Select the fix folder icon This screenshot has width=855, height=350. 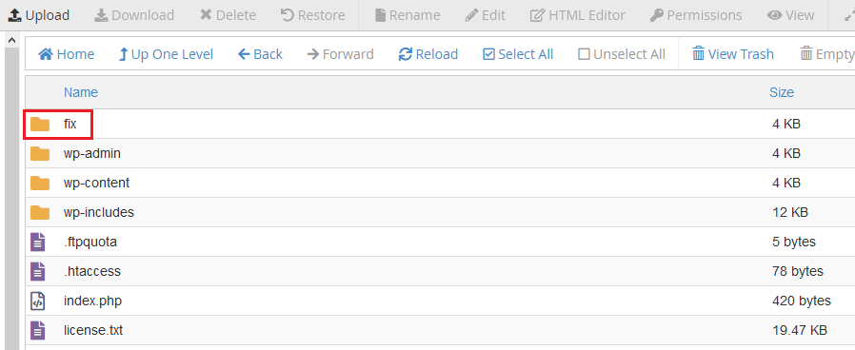(x=40, y=124)
